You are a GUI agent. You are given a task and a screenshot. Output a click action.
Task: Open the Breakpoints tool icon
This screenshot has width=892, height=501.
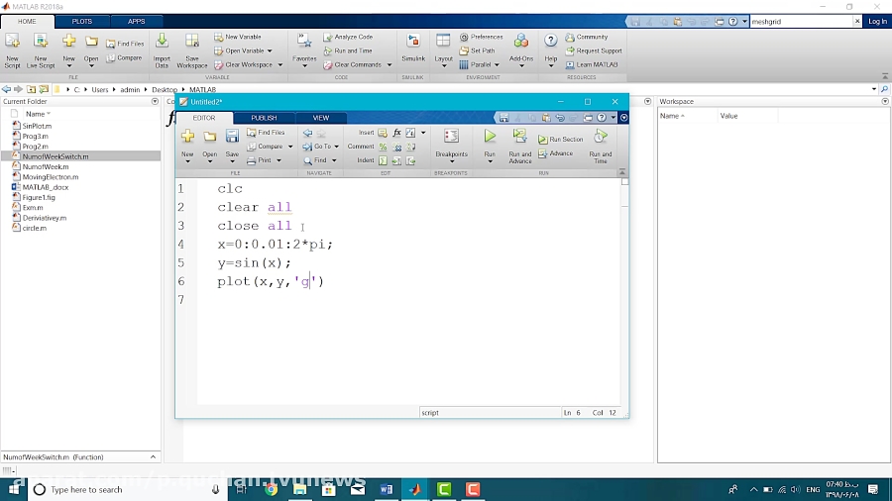[451, 138]
